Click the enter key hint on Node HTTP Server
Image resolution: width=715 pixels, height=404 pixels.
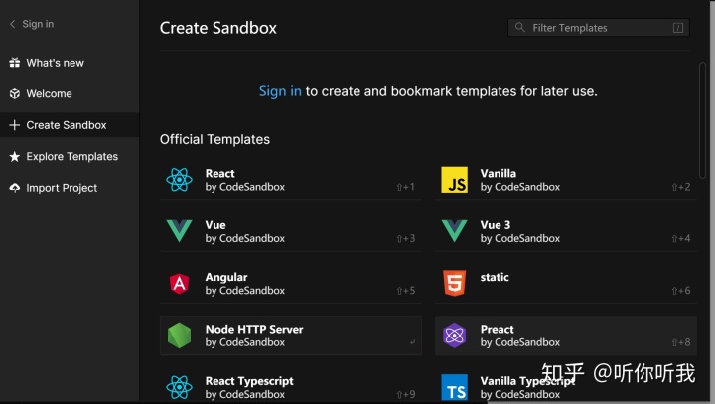tap(412, 342)
